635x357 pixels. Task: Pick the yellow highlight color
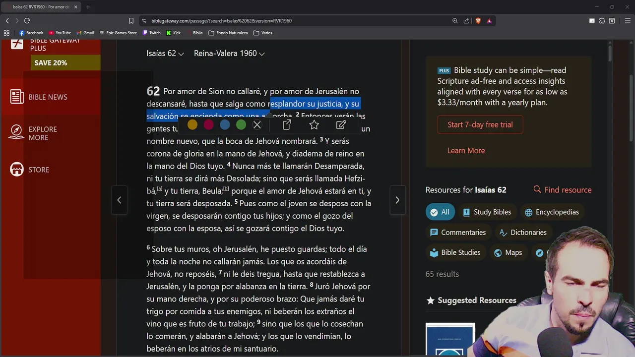192,125
